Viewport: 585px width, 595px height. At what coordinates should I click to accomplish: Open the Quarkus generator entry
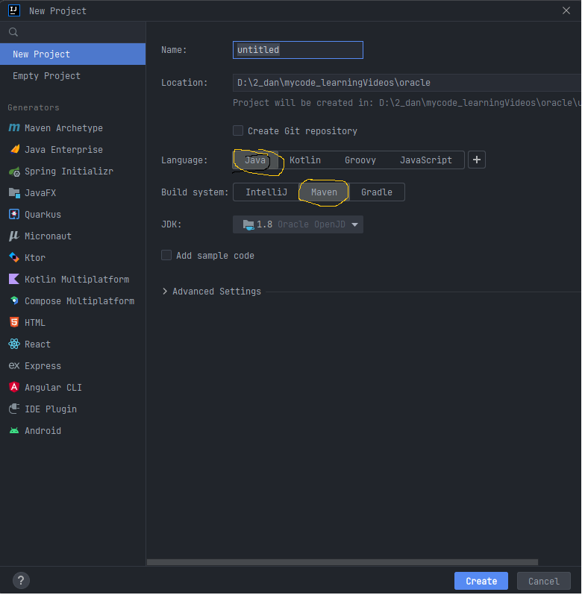[x=73, y=215]
